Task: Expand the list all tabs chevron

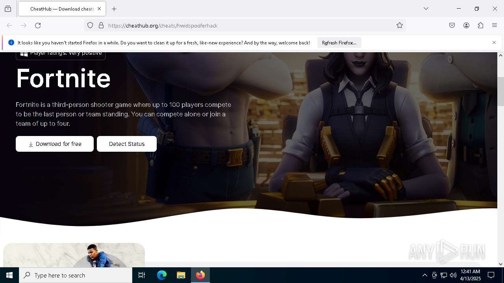Action: pos(426,9)
